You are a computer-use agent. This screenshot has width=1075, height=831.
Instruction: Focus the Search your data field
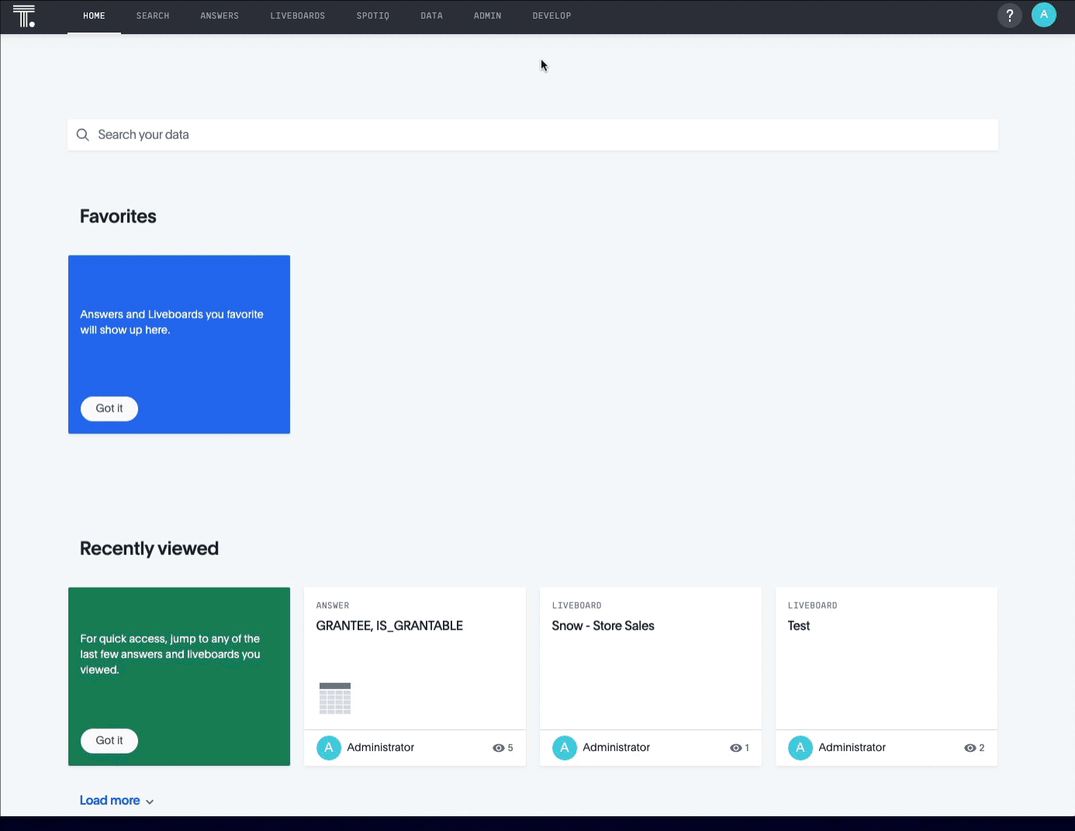532,135
